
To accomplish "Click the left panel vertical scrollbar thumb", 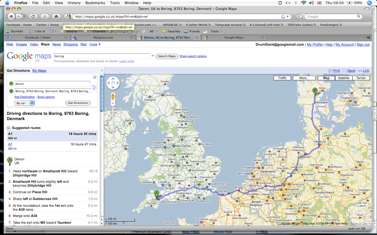I will 102,93.
